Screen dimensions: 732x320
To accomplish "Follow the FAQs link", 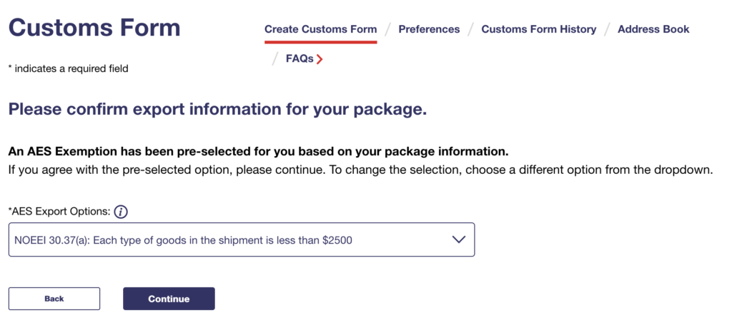I will coord(300,59).
